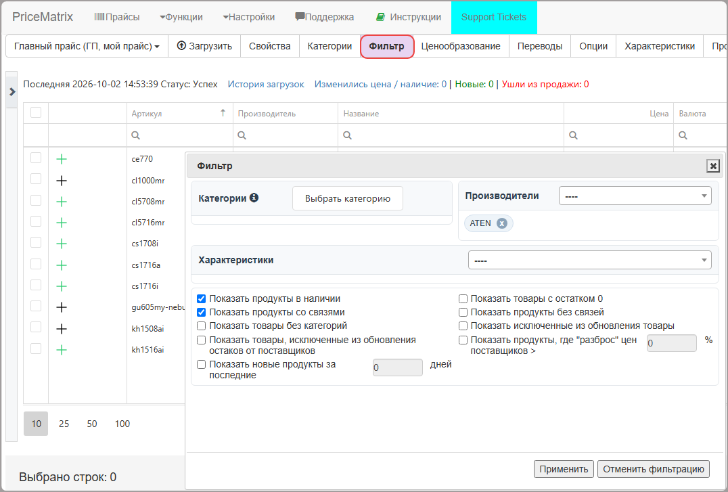Screen dimensions: 728x492
Task: Open the Свойства tab
Action: click(270, 46)
